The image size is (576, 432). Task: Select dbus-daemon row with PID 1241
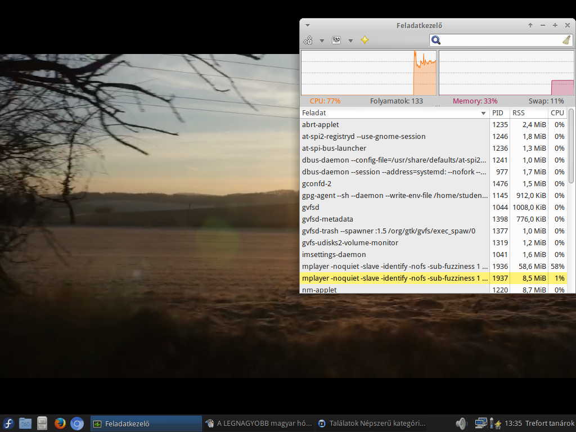click(434, 160)
